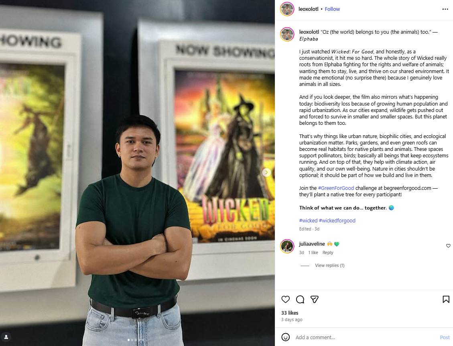The height and width of the screenshot is (346, 453).
Task: Open the #GreenForGood hashtag
Action: pos(336,188)
